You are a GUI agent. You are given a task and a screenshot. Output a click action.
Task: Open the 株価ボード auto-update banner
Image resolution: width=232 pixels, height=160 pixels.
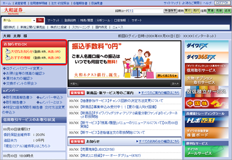[x=207, y=133]
